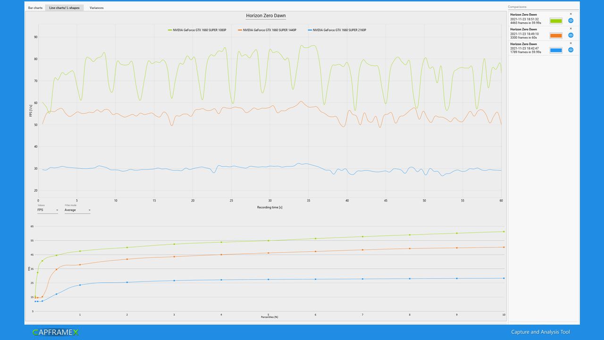Remove the 4465 frames comparison entry
Viewport: 604px width, 340px height.
pyautogui.click(x=570, y=14)
